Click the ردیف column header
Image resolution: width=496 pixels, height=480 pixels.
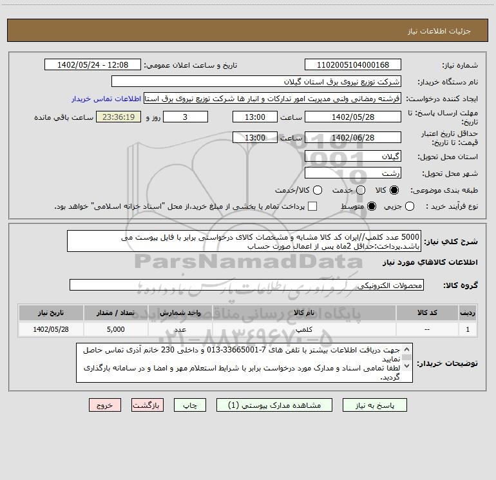coord(468,312)
